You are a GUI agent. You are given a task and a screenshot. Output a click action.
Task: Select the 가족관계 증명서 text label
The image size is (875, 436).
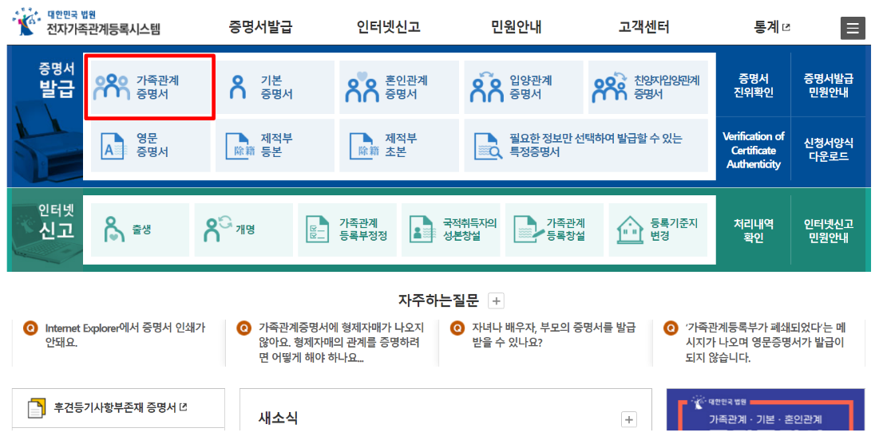[158, 88]
